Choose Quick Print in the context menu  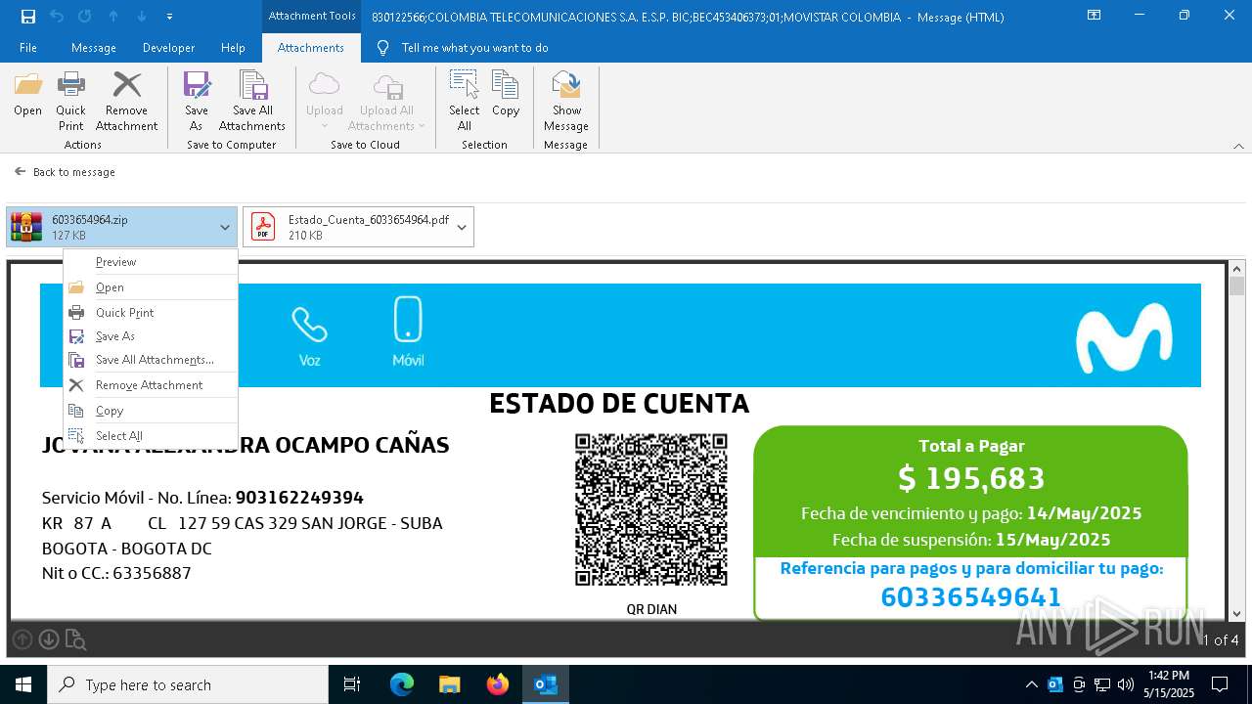coord(151,313)
